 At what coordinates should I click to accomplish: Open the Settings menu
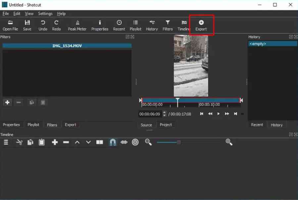(x=45, y=14)
